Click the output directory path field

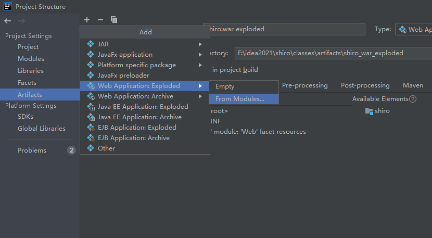tap(333, 53)
